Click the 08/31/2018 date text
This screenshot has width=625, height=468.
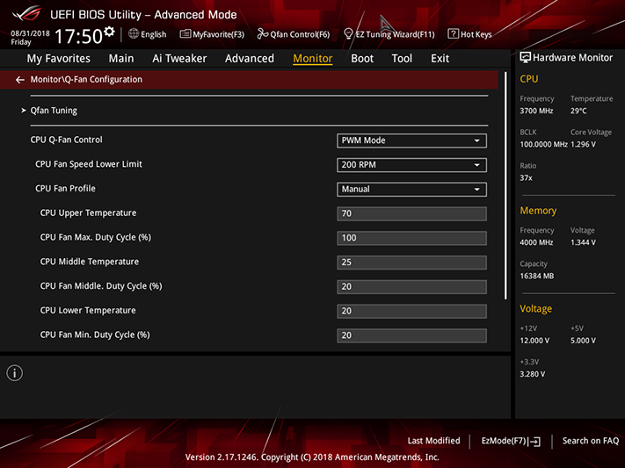pos(30,33)
